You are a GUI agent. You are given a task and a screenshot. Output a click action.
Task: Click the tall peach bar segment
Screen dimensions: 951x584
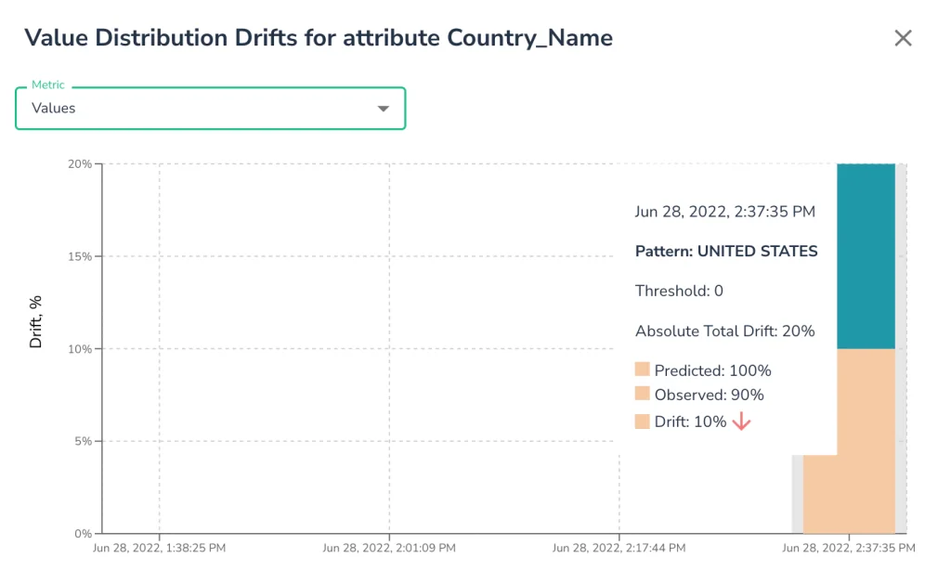pyautogui.click(x=866, y=436)
